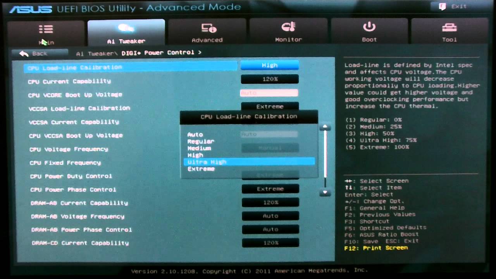Screen dimensions: 496x279
Task: Open DRAM-AB Current Capability 120% dropdown
Action: [x=270, y=202]
